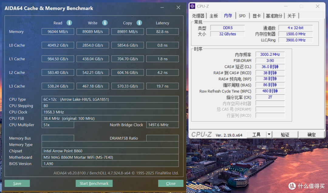The height and width of the screenshot is (193, 328).
Task: Click the Motherboard field MSI MAG B860M Mortar
Action: 110,157
